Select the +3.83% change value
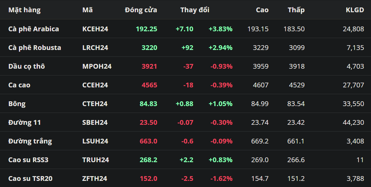 (x=220, y=29)
